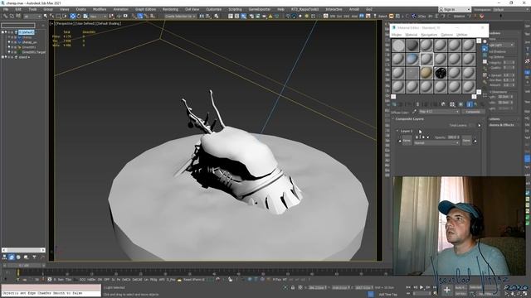Screen dimensions: 531x298
Task: Open the reference coordinate system View dropdown
Action: pyautogui.click(x=98, y=17)
